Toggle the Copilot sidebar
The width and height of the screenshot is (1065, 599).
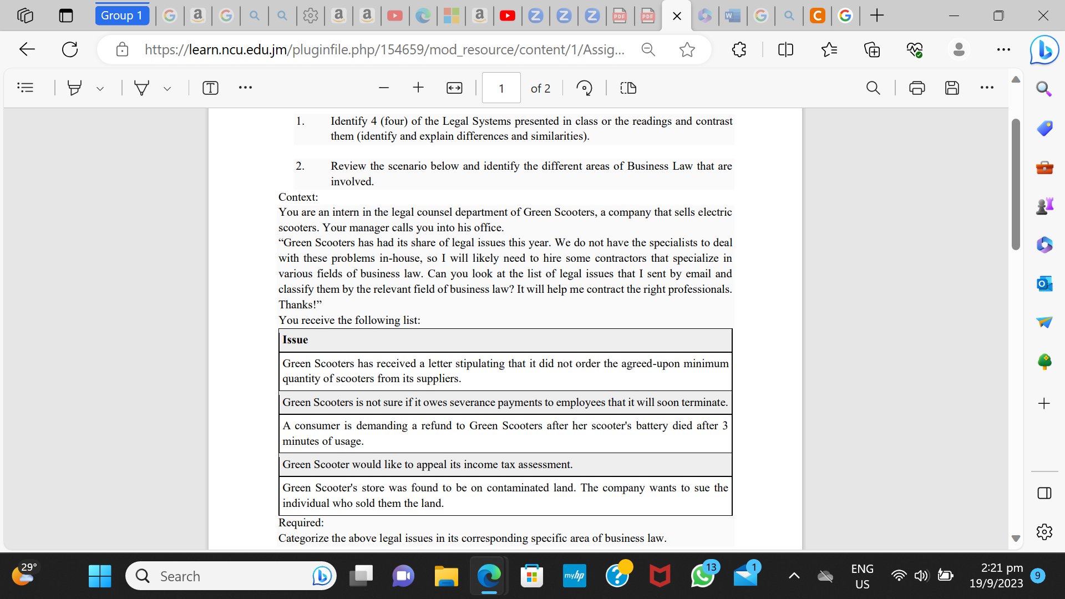coord(1045,50)
